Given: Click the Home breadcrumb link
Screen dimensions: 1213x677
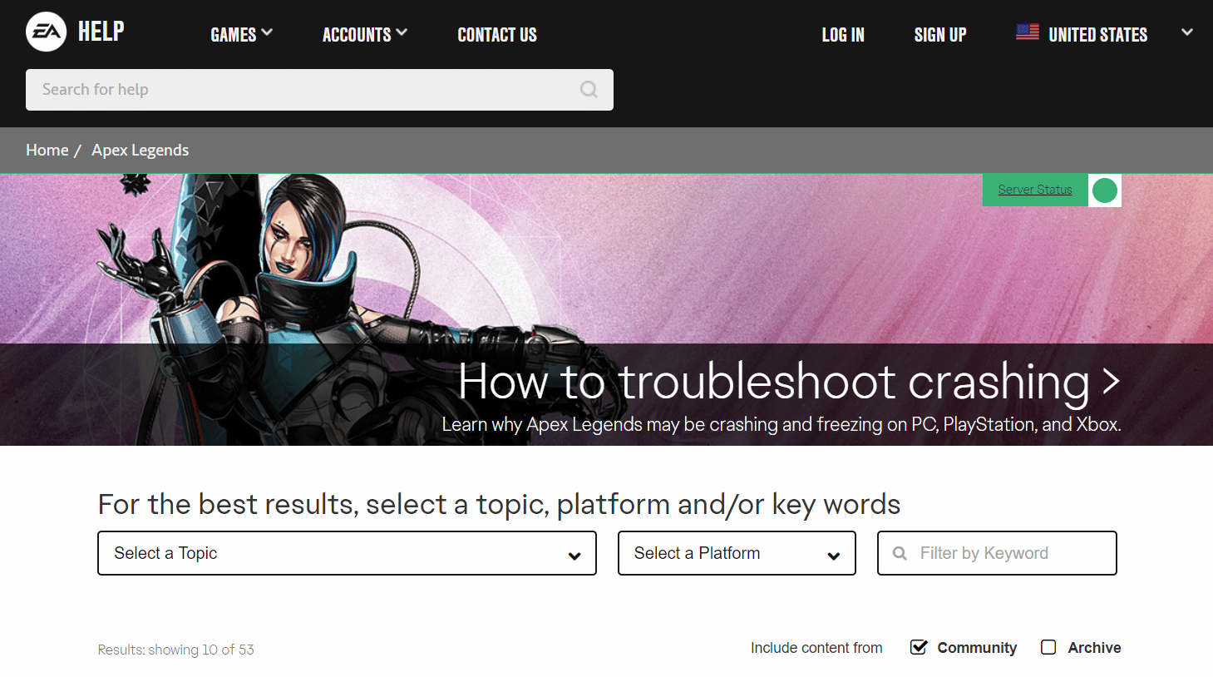Looking at the screenshot, I should pyautogui.click(x=47, y=150).
